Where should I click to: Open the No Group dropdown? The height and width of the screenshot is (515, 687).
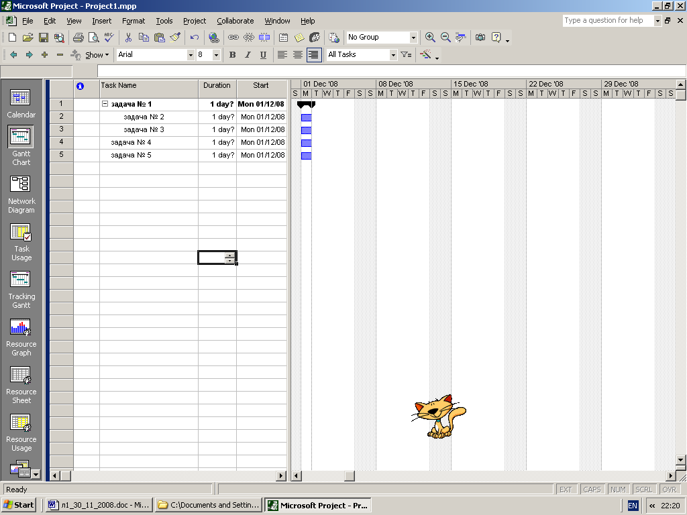[413, 38]
